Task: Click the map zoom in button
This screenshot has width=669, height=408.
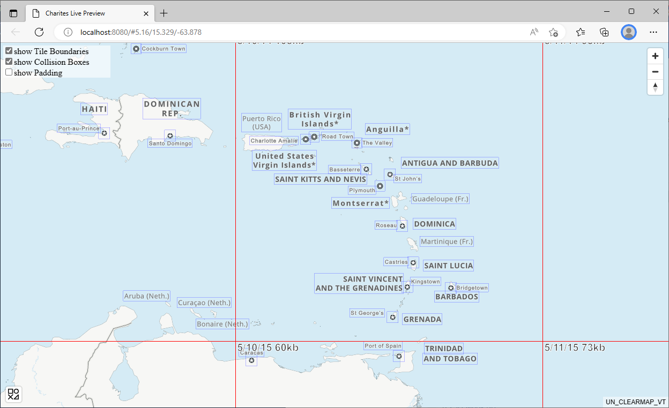Action: coord(655,56)
